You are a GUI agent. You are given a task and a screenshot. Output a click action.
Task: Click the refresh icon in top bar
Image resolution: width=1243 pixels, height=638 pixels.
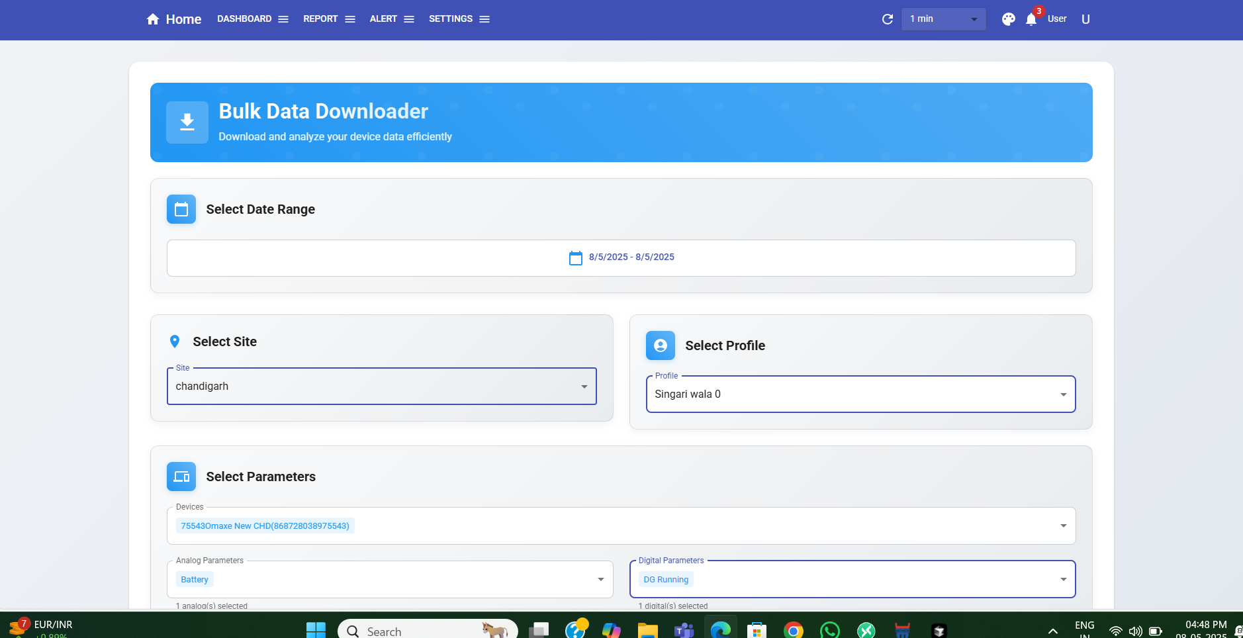point(888,19)
